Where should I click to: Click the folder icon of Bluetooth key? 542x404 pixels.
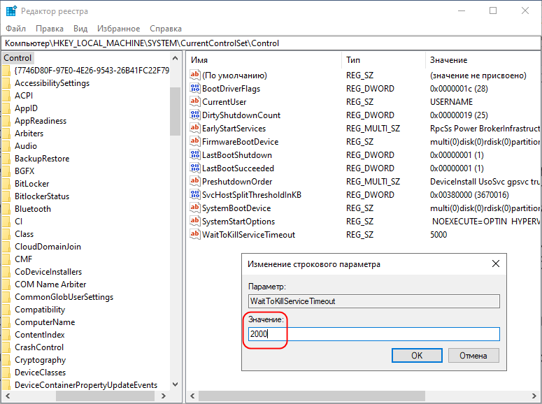[6, 209]
